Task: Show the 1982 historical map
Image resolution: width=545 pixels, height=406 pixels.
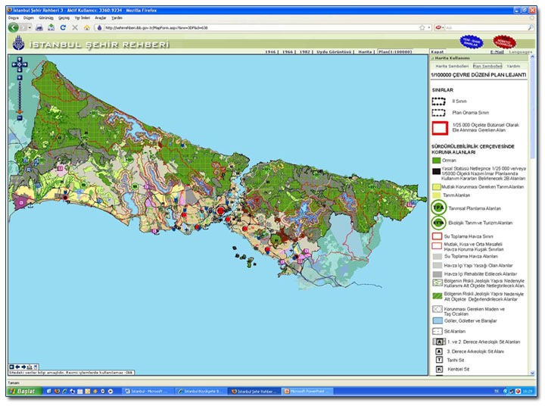Action: click(304, 52)
